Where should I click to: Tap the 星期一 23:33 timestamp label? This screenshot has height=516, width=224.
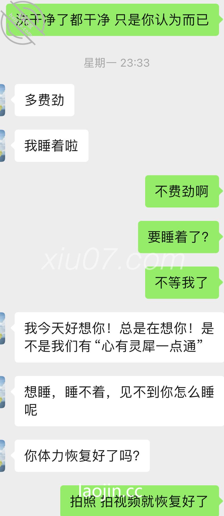click(117, 63)
